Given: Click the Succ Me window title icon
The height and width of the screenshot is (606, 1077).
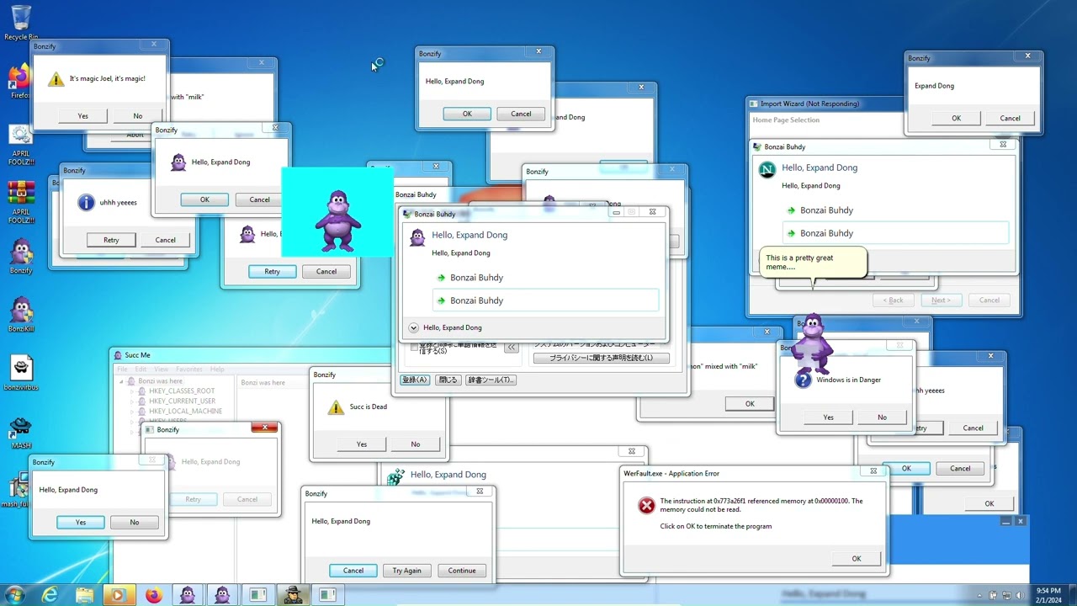Looking at the screenshot, I should 117,355.
